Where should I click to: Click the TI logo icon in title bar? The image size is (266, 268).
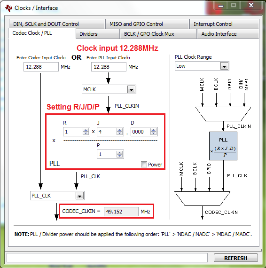[8, 8]
